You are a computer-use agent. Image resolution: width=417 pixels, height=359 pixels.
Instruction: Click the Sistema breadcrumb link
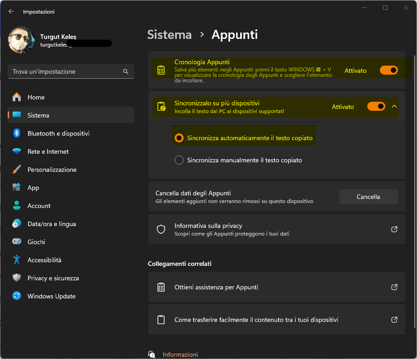point(169,35)
